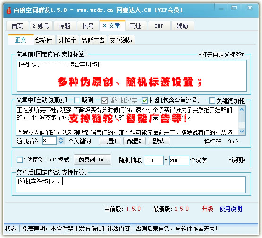Close the application window

click(250, 8)
